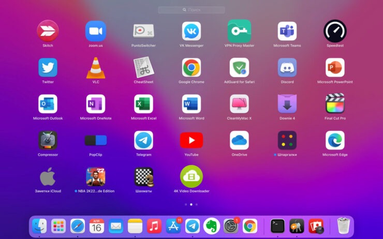383x239 pixels.
Task: Launch Microsoft Edge
Action: [x=335, y=140]
